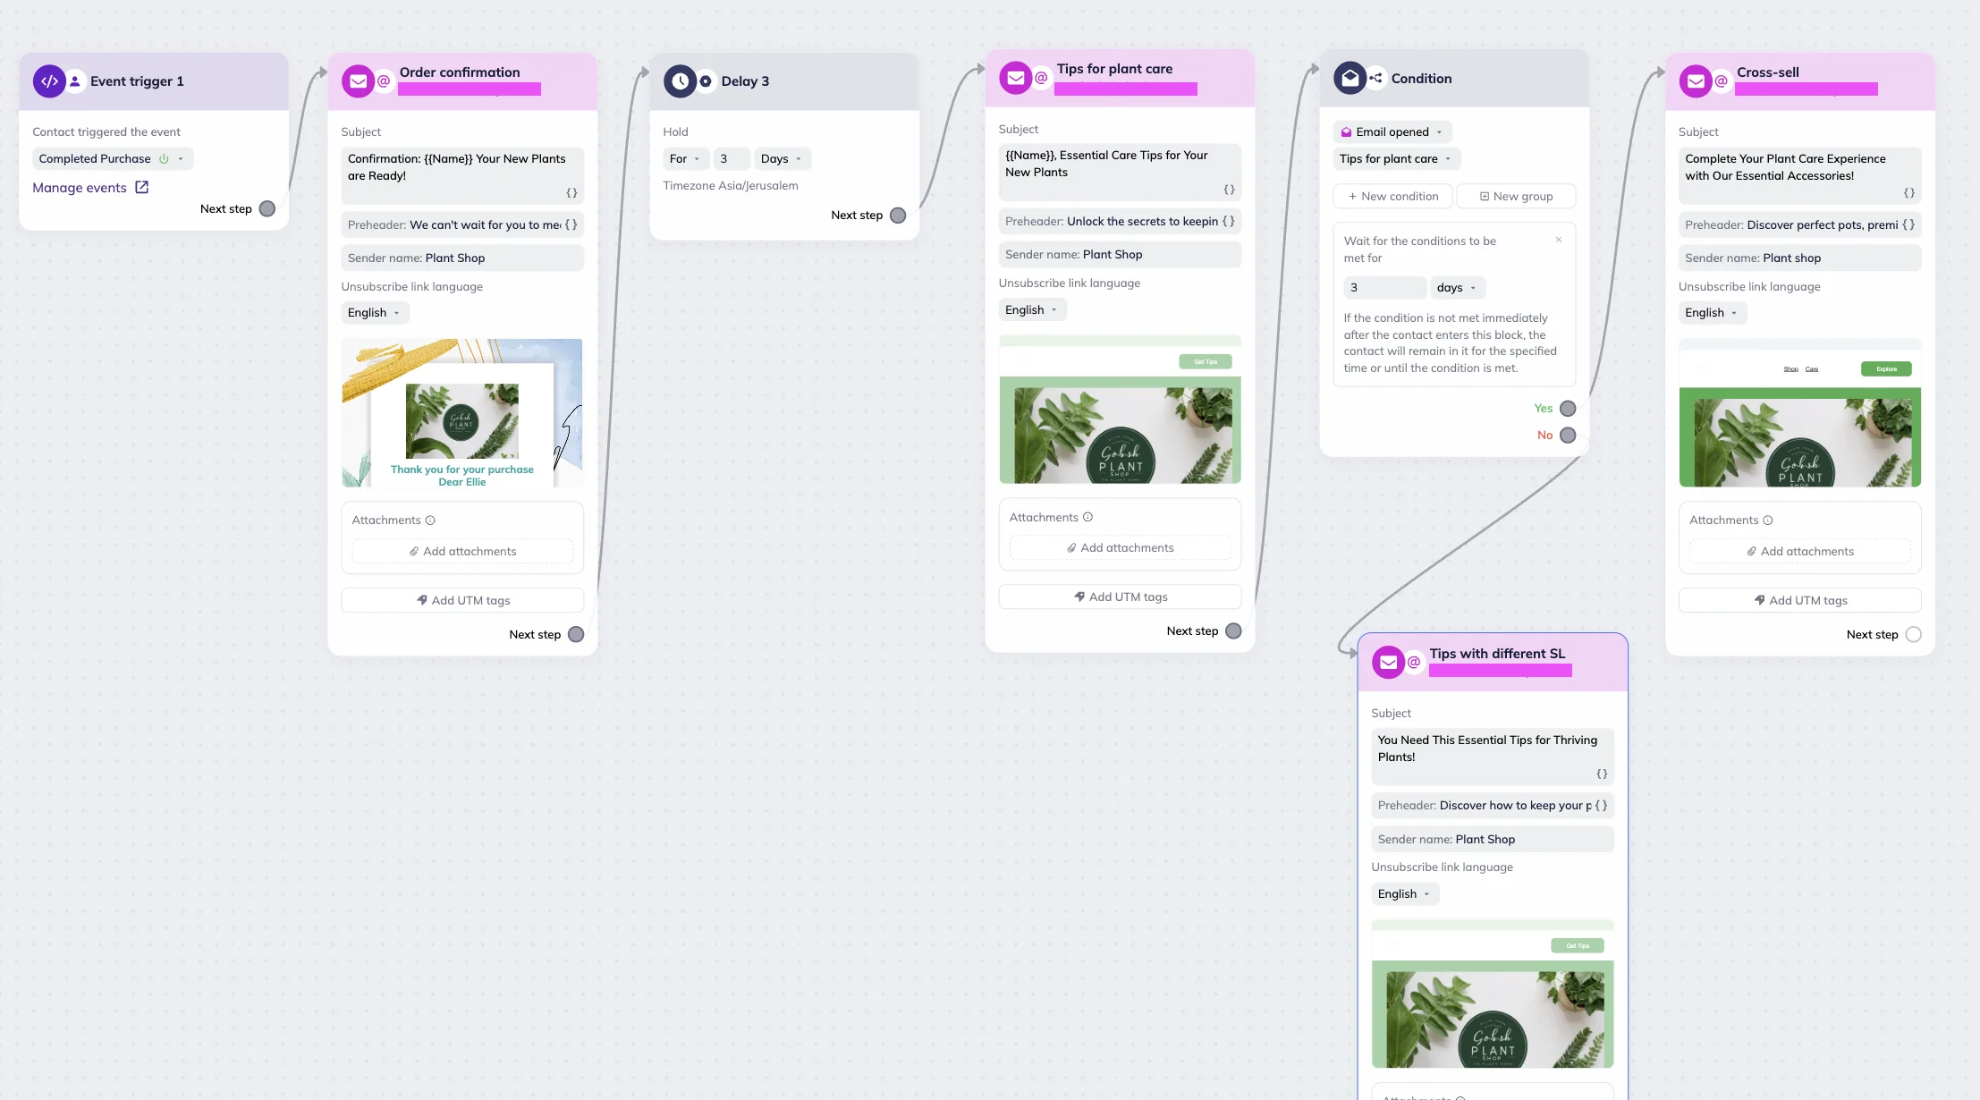
Task: Open the Manage events link
Action: click(90, 188)
